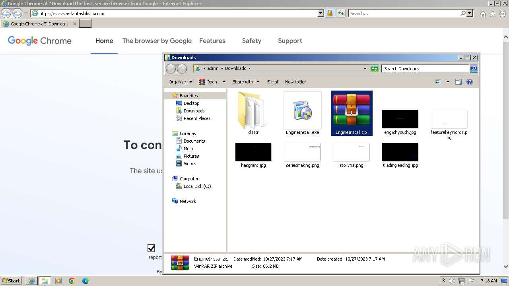
Task: Expand the Open dropdown arrow
Action: (x=224, y=82)
